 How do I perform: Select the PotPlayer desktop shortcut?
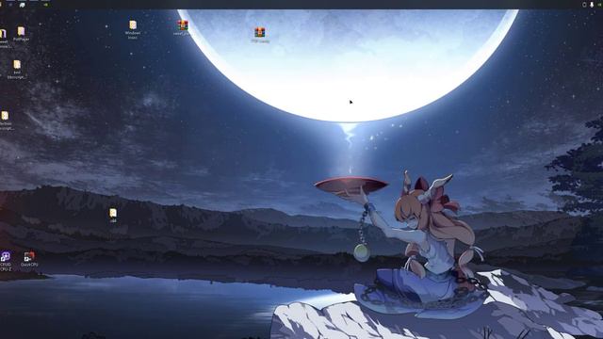pos(21,34)
